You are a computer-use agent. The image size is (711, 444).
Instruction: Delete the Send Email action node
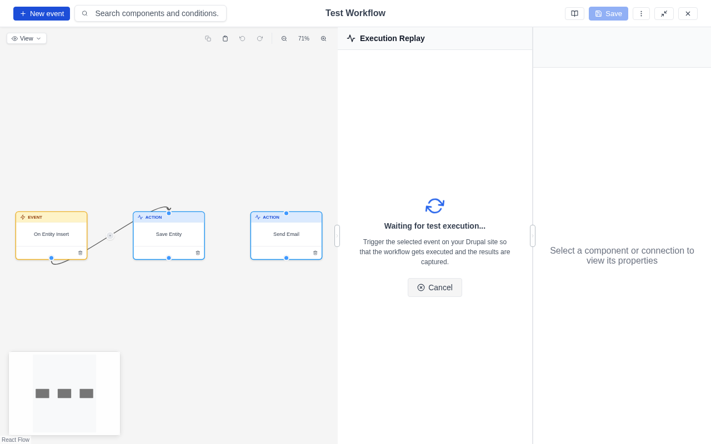(x=315, y=253)
